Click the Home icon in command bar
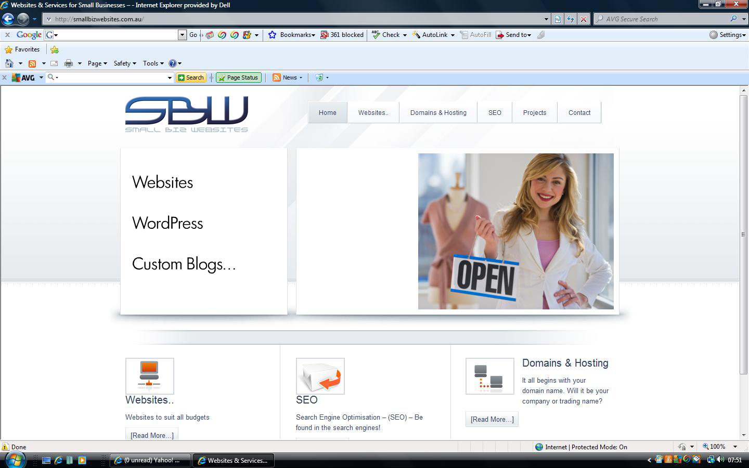 [x=9, y=63]
